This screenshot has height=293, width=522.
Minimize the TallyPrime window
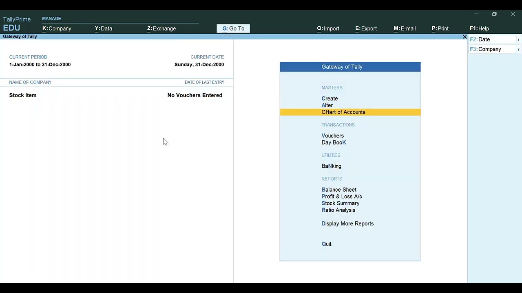coord(476,14)
